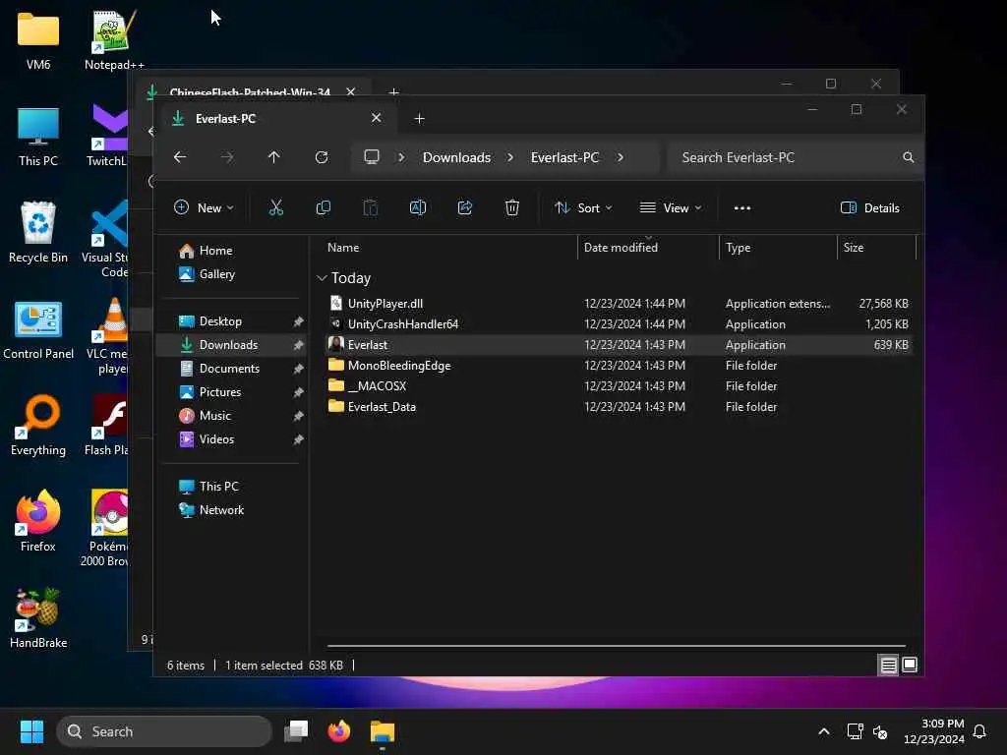
Task: Select the Everything desktop shortcut
Action: (38, 426)
